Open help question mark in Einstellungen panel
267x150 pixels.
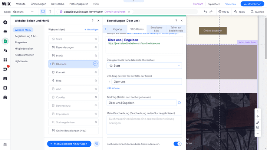[x=176, y=21]
